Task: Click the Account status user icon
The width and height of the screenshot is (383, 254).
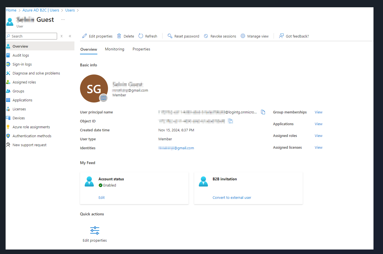Action: tap(89, 181)
